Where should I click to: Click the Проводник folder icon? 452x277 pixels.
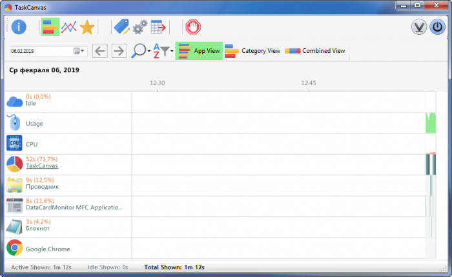14,185
